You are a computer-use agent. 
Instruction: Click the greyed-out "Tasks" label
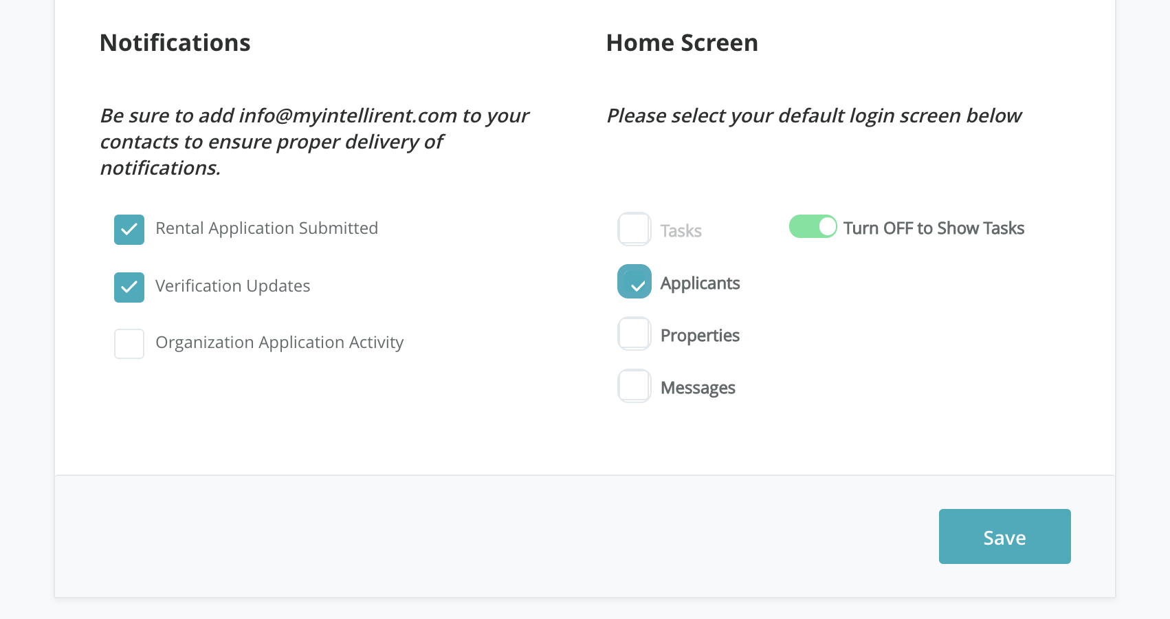click(681, 231)
